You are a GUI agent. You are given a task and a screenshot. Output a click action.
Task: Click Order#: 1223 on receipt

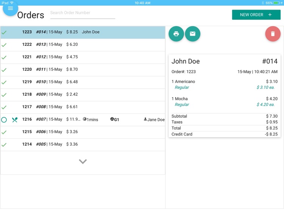pos(184,72)
